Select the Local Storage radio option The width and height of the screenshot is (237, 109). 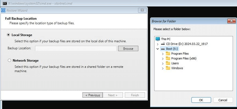point(9,35)
